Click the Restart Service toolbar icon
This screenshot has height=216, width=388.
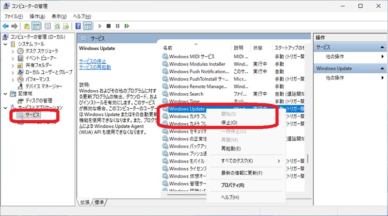point(127,26)
